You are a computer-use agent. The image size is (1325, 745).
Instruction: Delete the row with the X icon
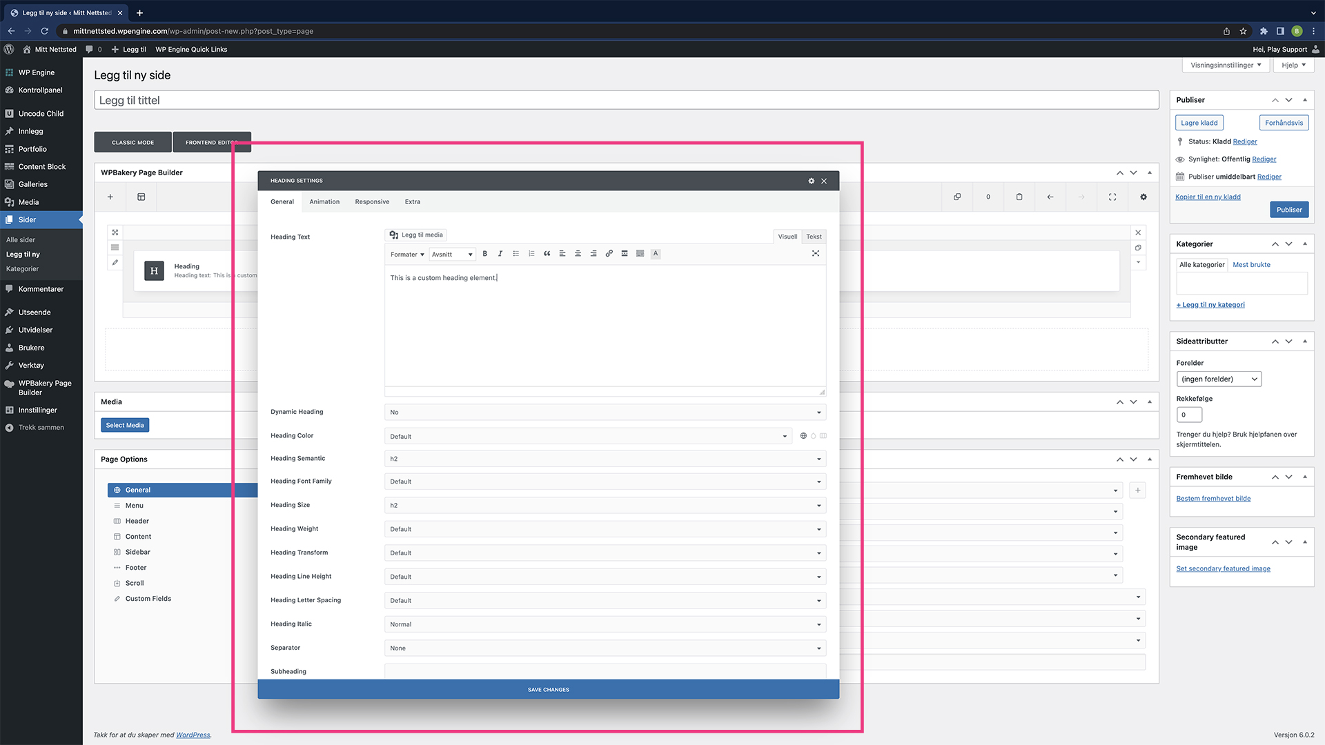[x=1139, y=233]
